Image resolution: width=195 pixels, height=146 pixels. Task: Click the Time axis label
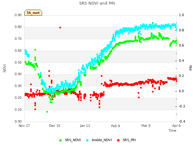[172, 130]
